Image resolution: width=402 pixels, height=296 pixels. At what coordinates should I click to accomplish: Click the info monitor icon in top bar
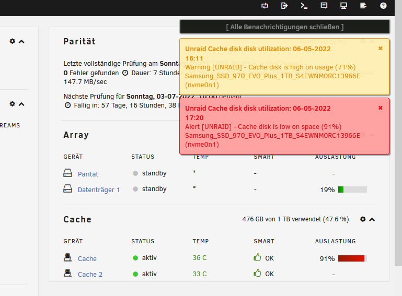tap(343, 6)
